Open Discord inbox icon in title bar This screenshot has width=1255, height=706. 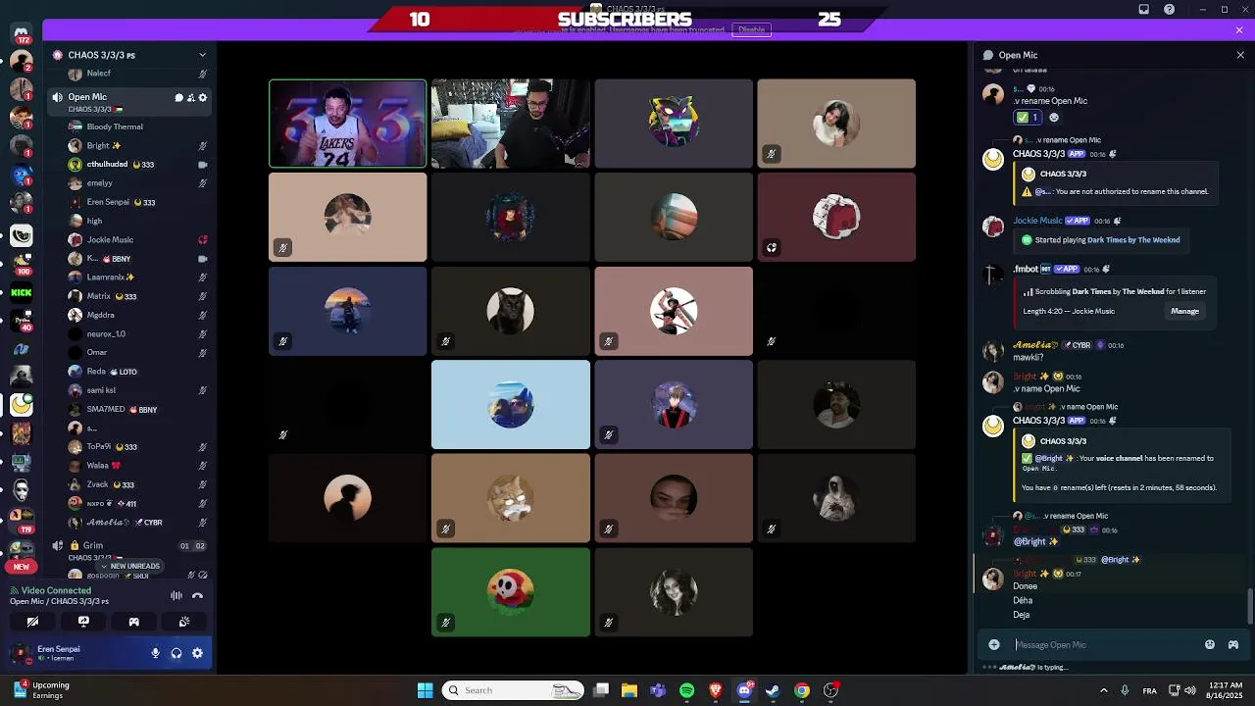click(x=1143, y=9)
